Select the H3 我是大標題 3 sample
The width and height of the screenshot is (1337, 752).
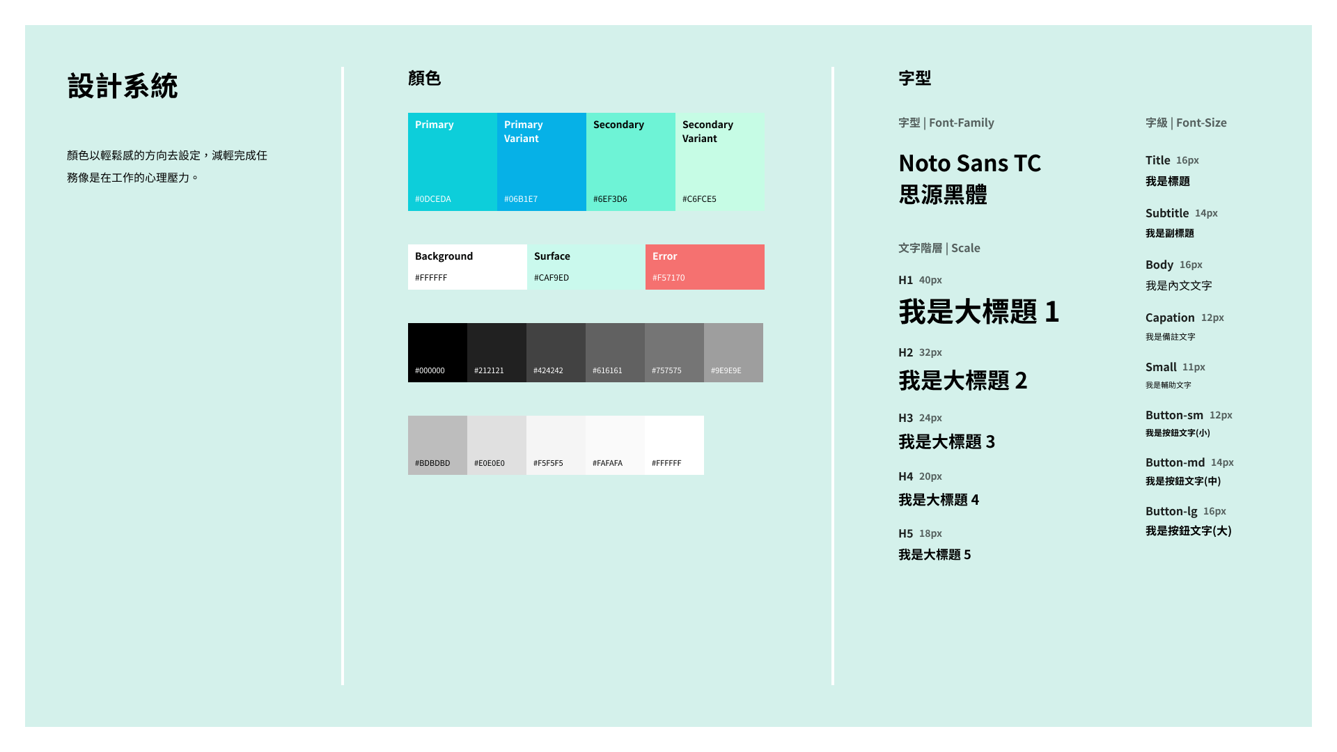point(946,441)
